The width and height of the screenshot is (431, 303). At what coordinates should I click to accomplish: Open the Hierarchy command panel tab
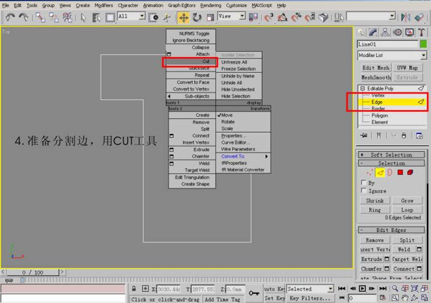(x=385, y=32)
